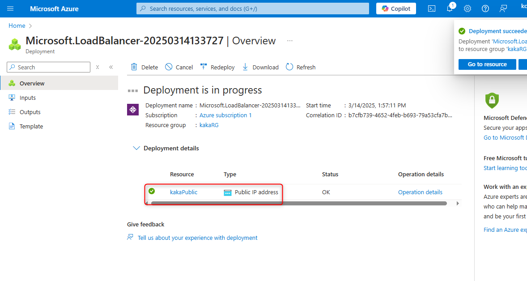Select Overview in the left menu
The width and height of the screenshot is (527, 281).
coord(59,83)
